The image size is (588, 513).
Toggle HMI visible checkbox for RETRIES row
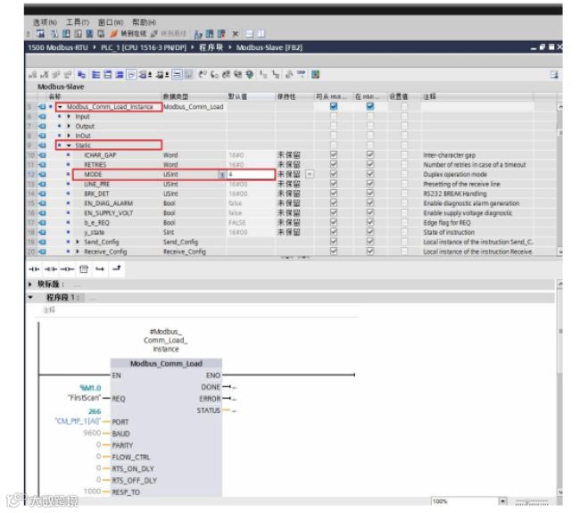(370, 165)
